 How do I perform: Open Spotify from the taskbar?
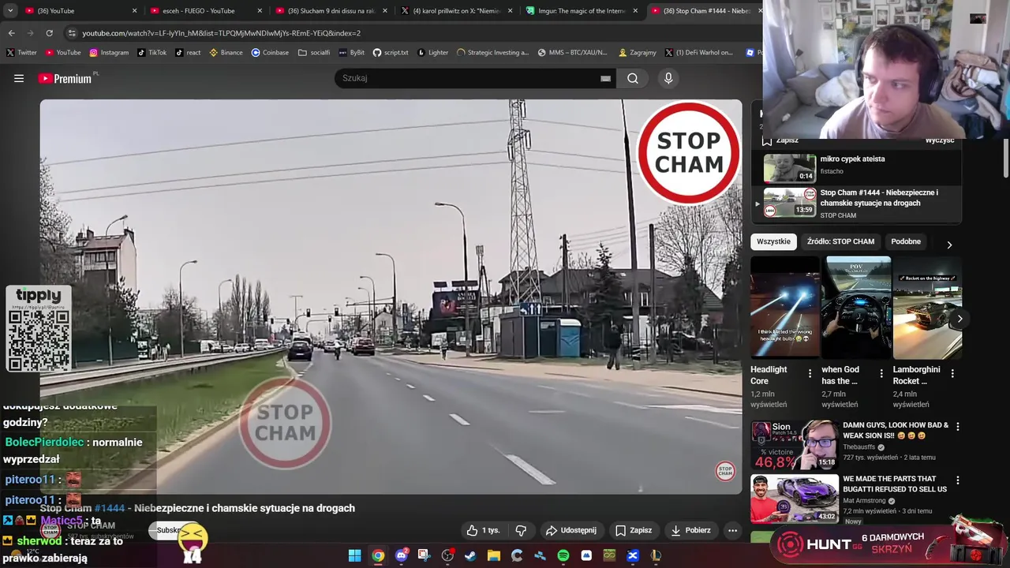563,555
